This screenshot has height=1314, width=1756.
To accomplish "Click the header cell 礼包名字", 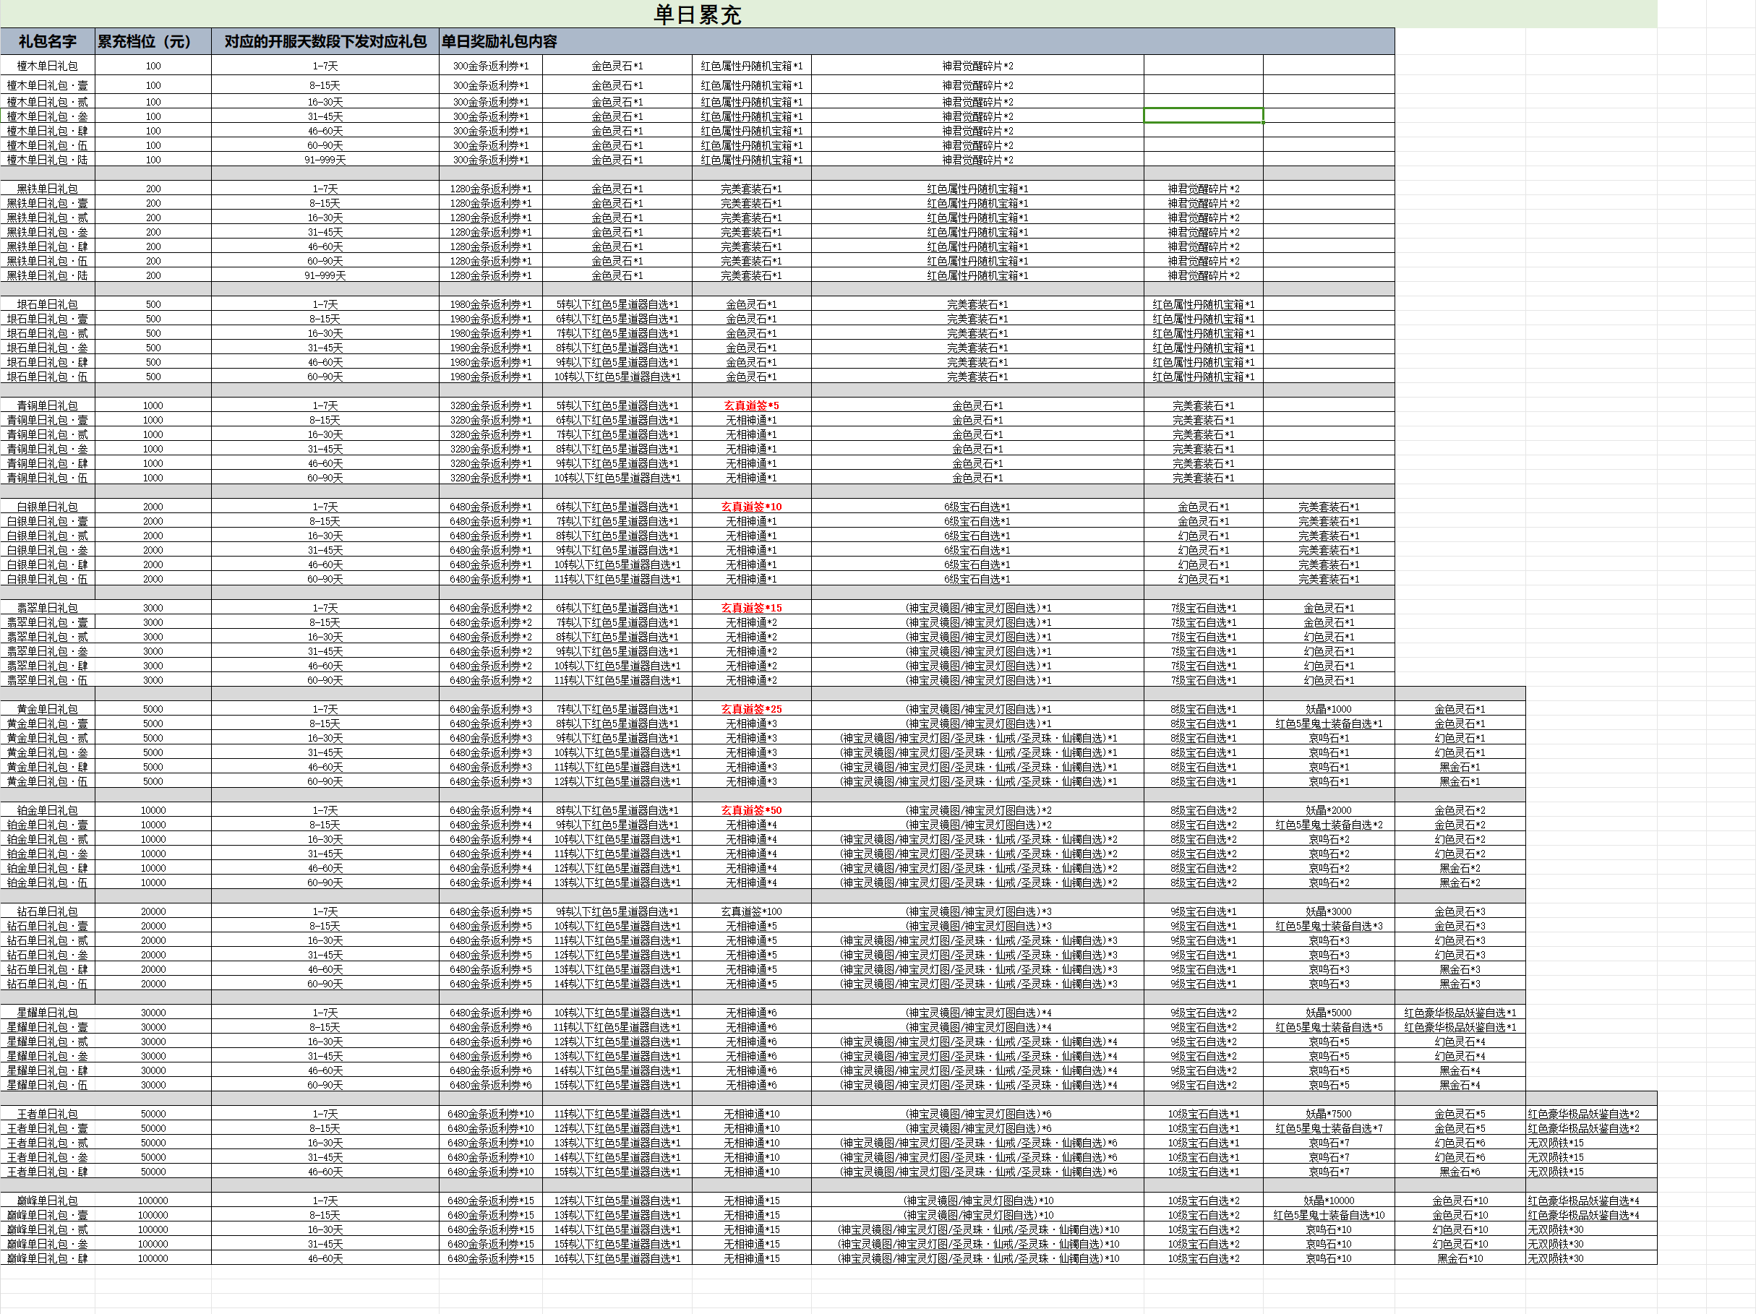I will click(48, 41).
